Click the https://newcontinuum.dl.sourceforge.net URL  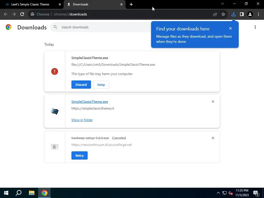point(102,145)
